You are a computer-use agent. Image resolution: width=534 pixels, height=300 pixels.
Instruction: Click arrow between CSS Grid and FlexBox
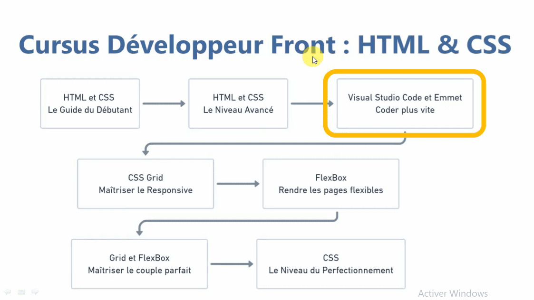coord(238,184)
